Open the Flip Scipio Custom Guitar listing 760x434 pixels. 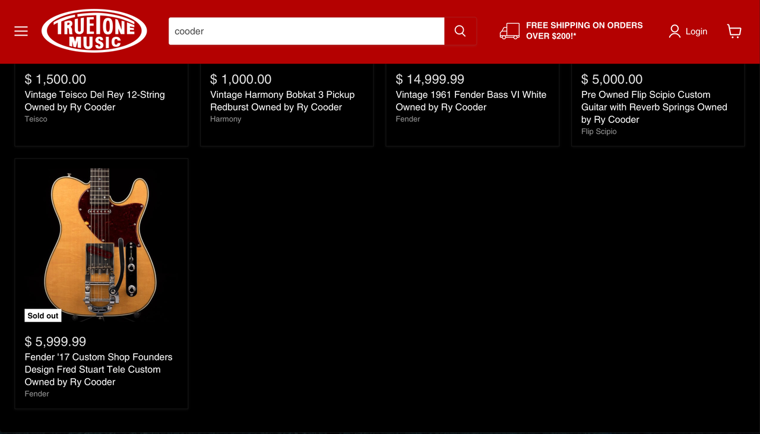click(x=654, y=107)
